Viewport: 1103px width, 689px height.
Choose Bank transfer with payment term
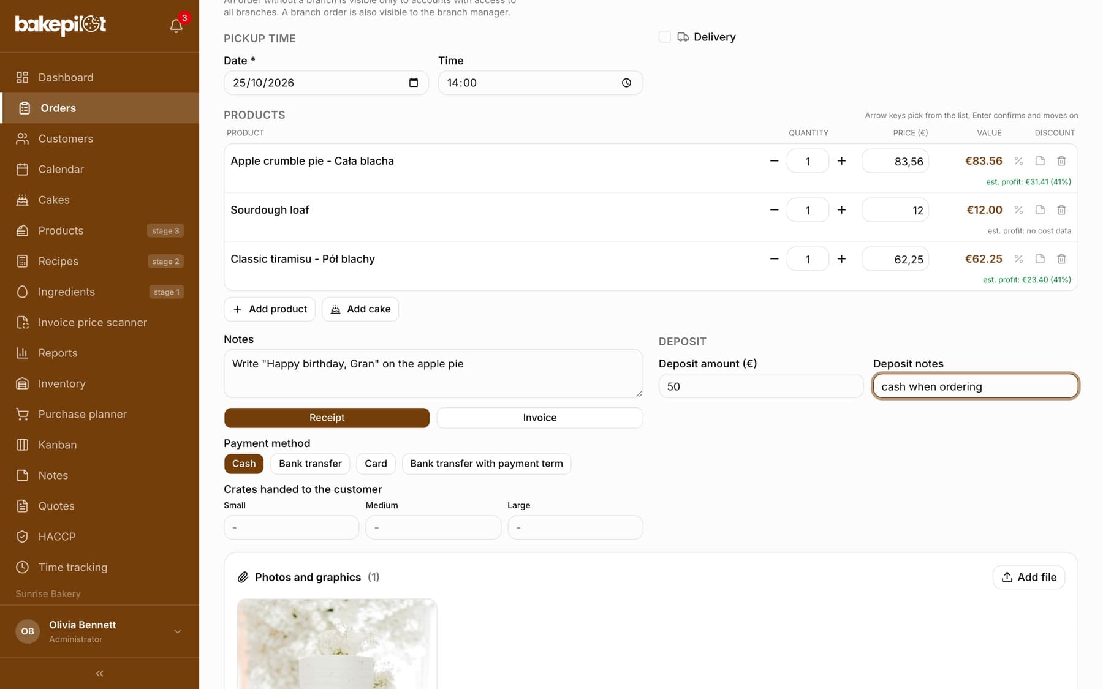487,464
